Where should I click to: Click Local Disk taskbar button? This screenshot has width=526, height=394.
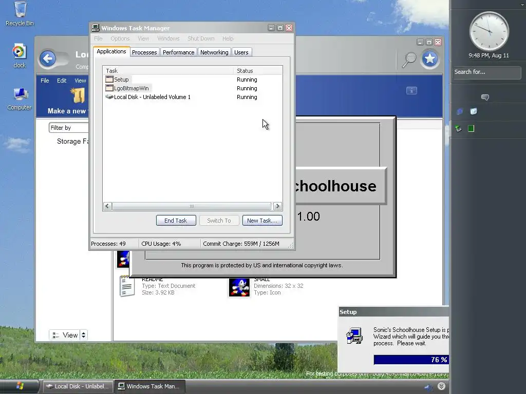[x=77, y=386]
